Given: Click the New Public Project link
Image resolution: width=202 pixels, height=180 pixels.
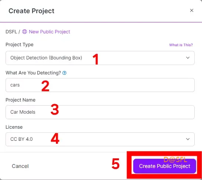Looking at the screenshot, I should (x=49, y=32).
